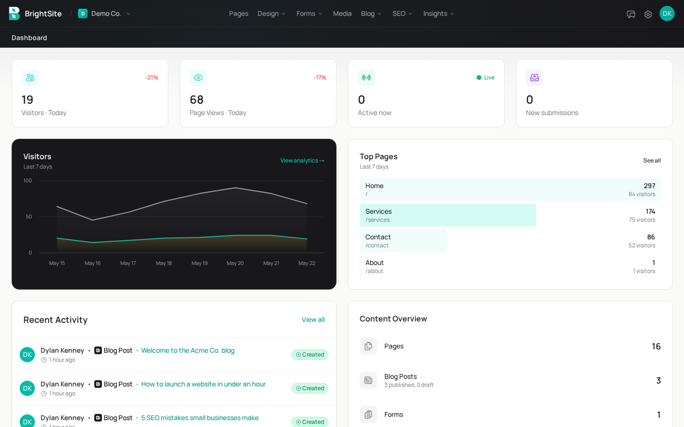Image resolution: width=684 pixels, height=427 pixels.
Task: Open the Insights dropdown menu
Action: tap(439, 14)
